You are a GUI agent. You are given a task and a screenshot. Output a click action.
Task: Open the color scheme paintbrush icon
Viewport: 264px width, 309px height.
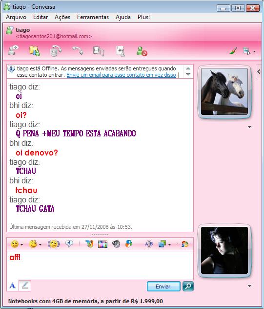click(233, 51)
